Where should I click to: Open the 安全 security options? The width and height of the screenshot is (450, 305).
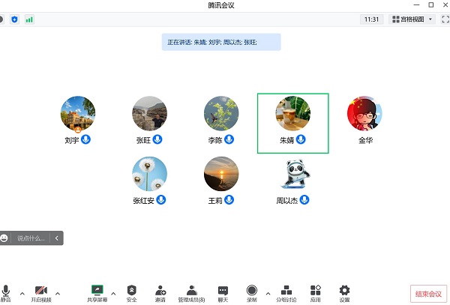tap(132, 292)
